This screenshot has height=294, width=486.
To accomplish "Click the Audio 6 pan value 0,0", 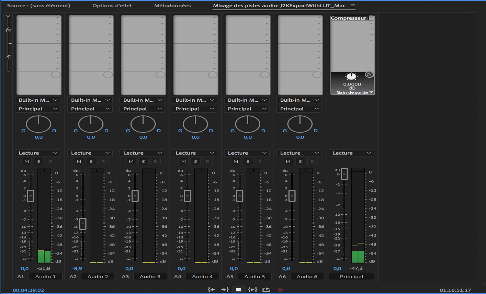I will (x=300, y=137).
